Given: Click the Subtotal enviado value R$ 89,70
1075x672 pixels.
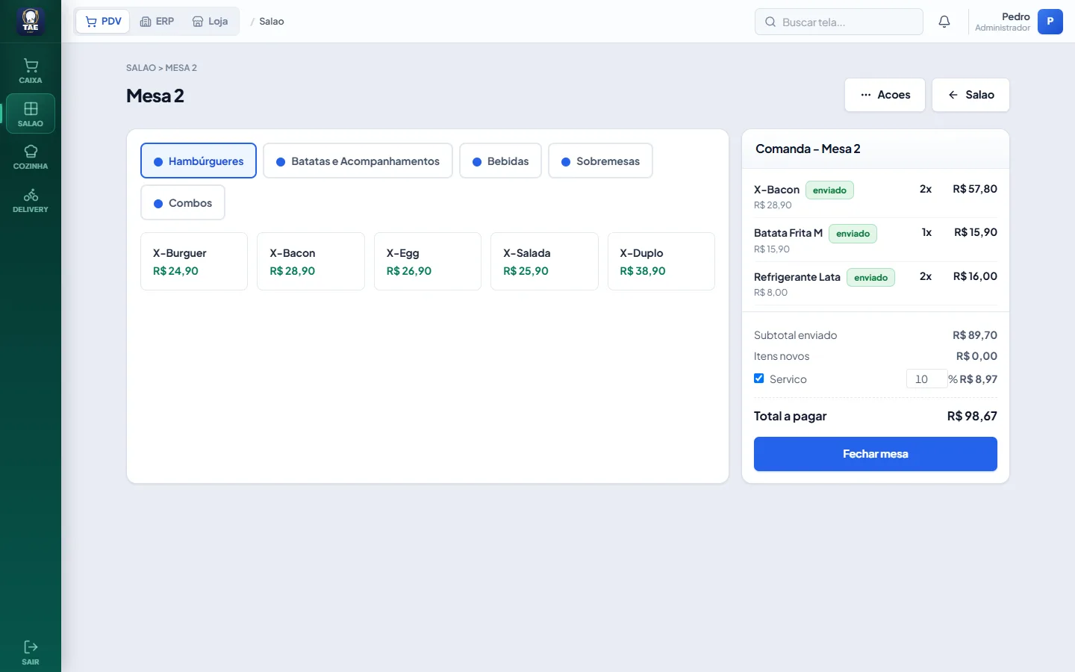Looking at the screenshot, I should [x=975, y=335].
